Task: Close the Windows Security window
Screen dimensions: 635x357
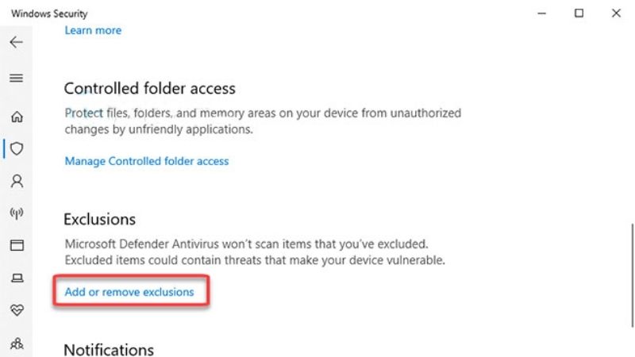Action: (x=616, y=13)
